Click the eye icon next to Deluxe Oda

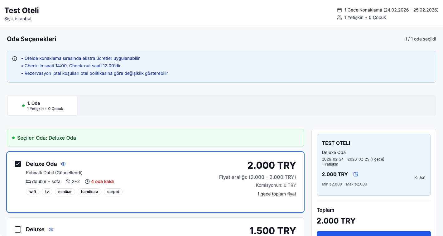pos(63,164)
